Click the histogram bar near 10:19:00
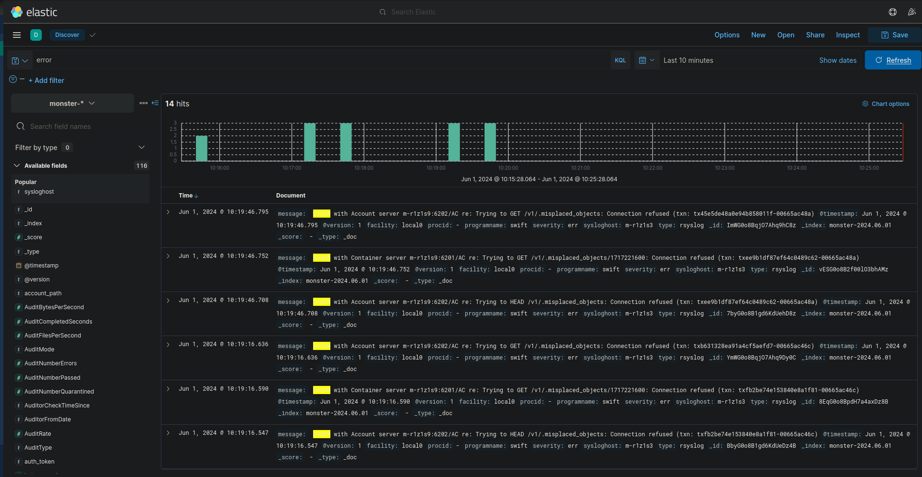Viewport: 922px width, 477px height. 454,142
